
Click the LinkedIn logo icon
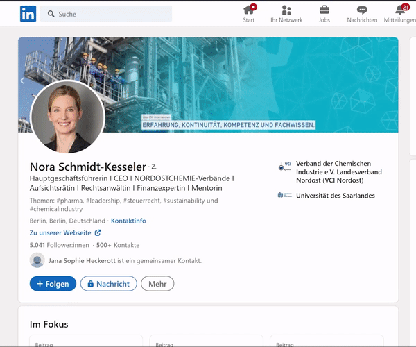tap(28, 14)
